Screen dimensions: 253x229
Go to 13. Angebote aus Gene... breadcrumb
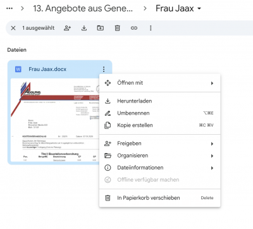click(83, 8)
